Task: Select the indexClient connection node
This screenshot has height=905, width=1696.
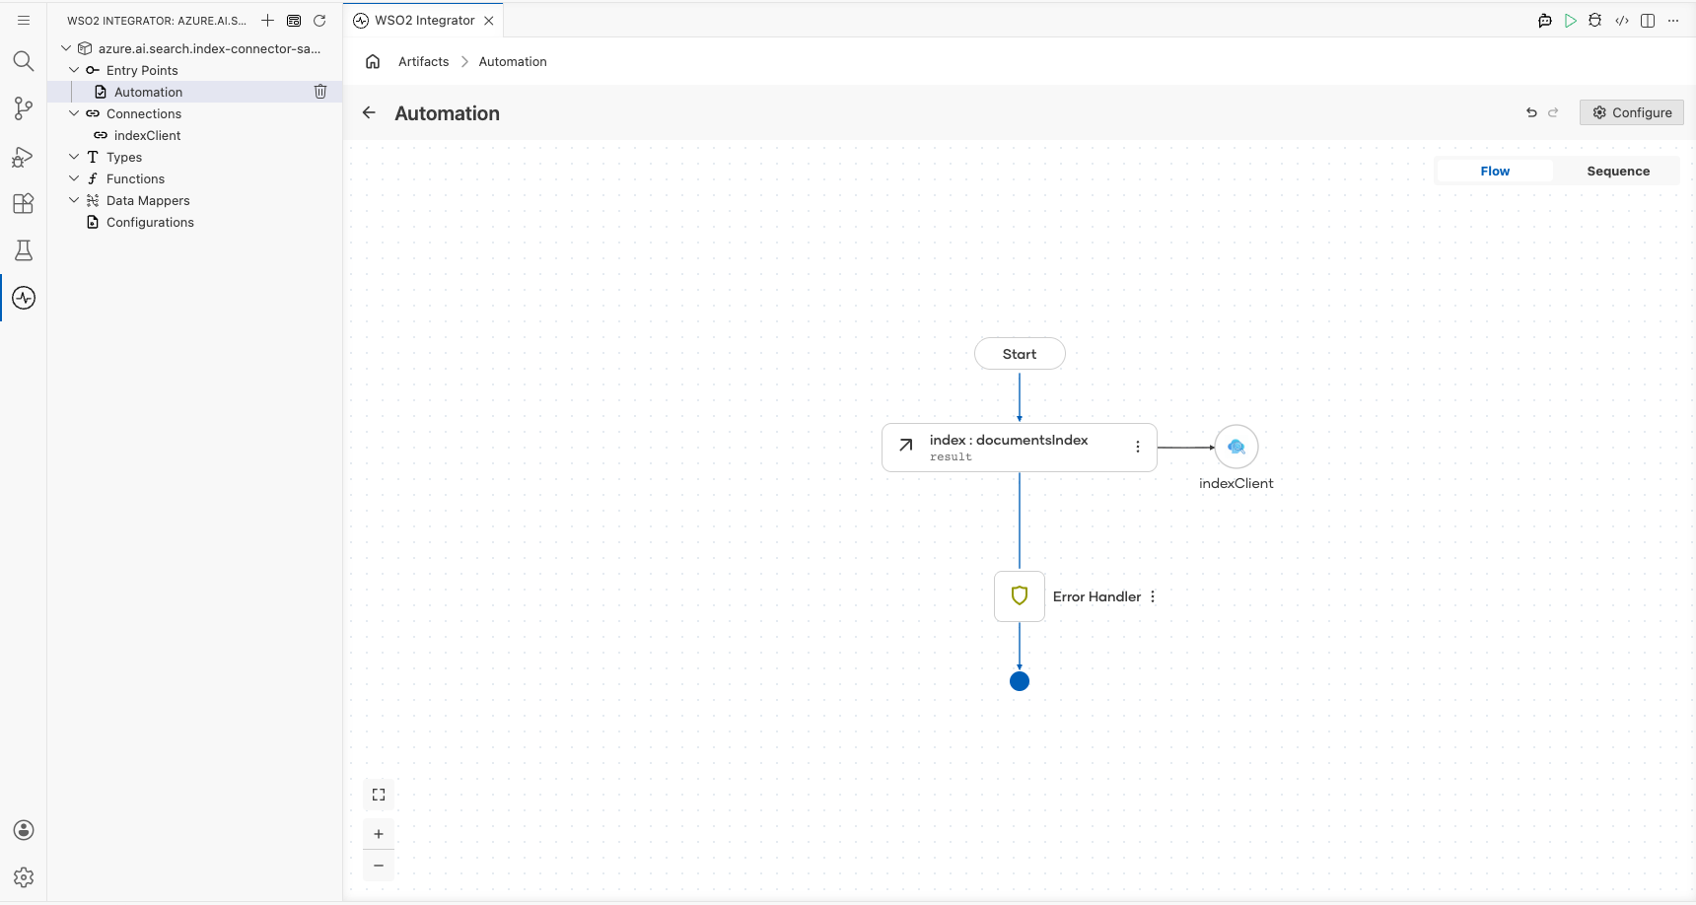Action: point(1237,447)
